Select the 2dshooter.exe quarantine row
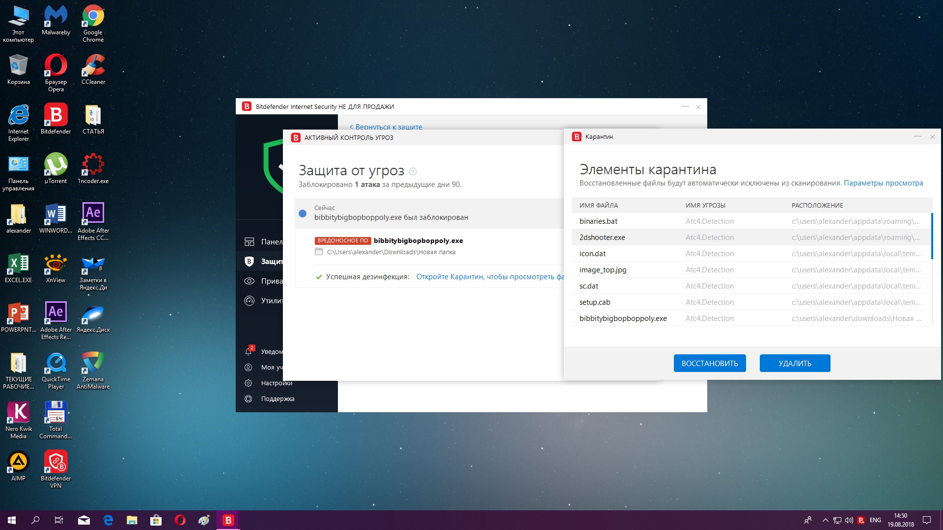The image size is (943, 530). pyautogui.click(x=602, y=238)
